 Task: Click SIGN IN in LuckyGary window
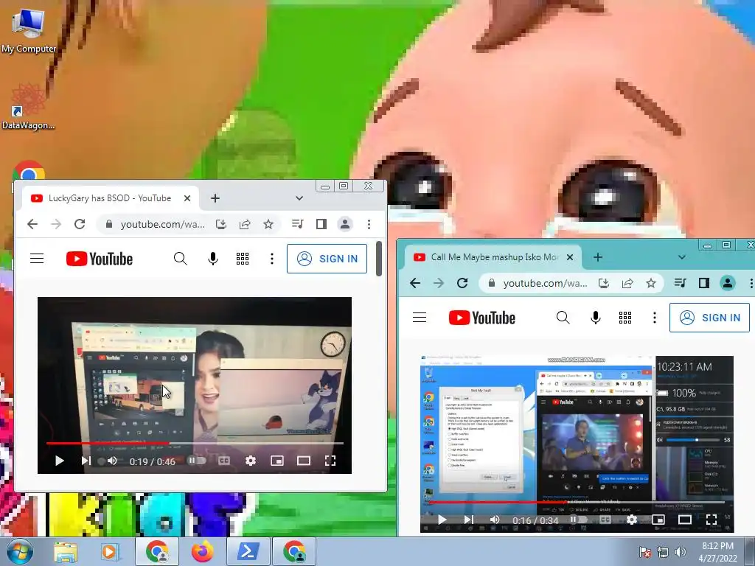point(327,259)
